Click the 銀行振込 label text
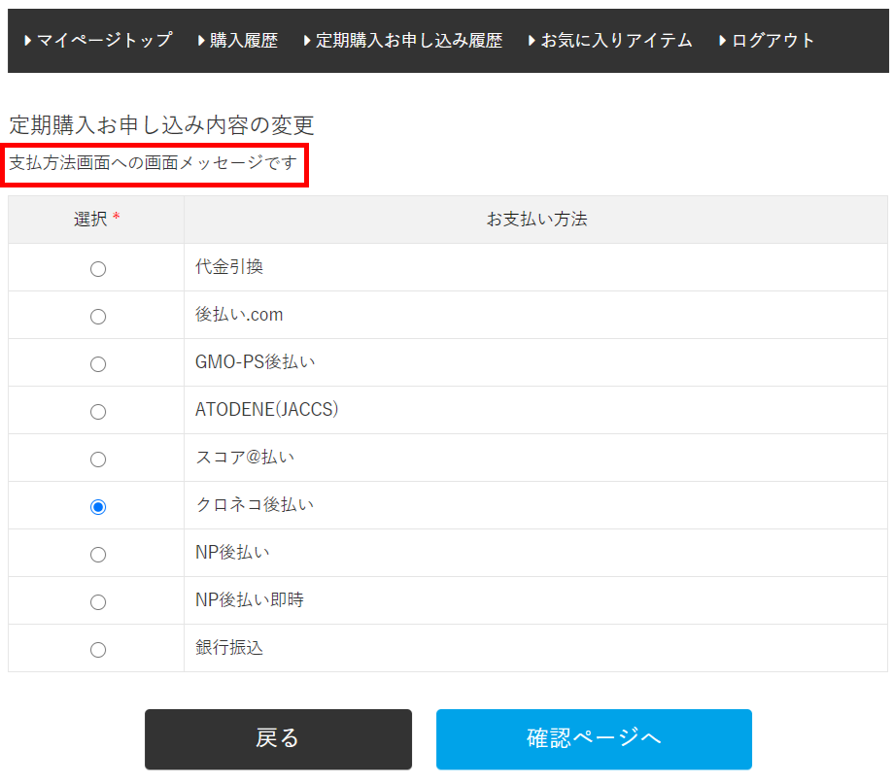The width and height of the screenshot is (892, 783). click(x=229, y=648)
